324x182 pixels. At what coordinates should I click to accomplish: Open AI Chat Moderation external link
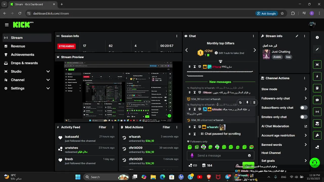pos(306,126)
